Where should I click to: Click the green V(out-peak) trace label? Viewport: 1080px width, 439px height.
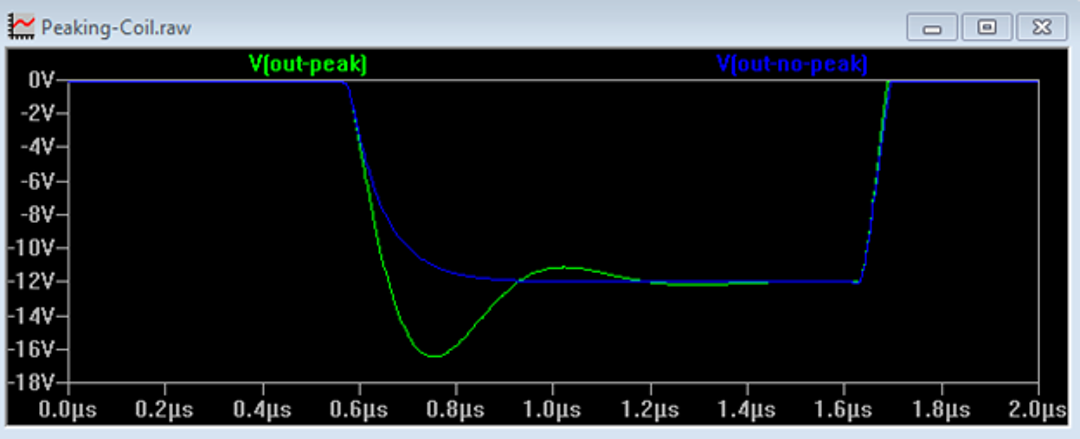pos(308,64)
